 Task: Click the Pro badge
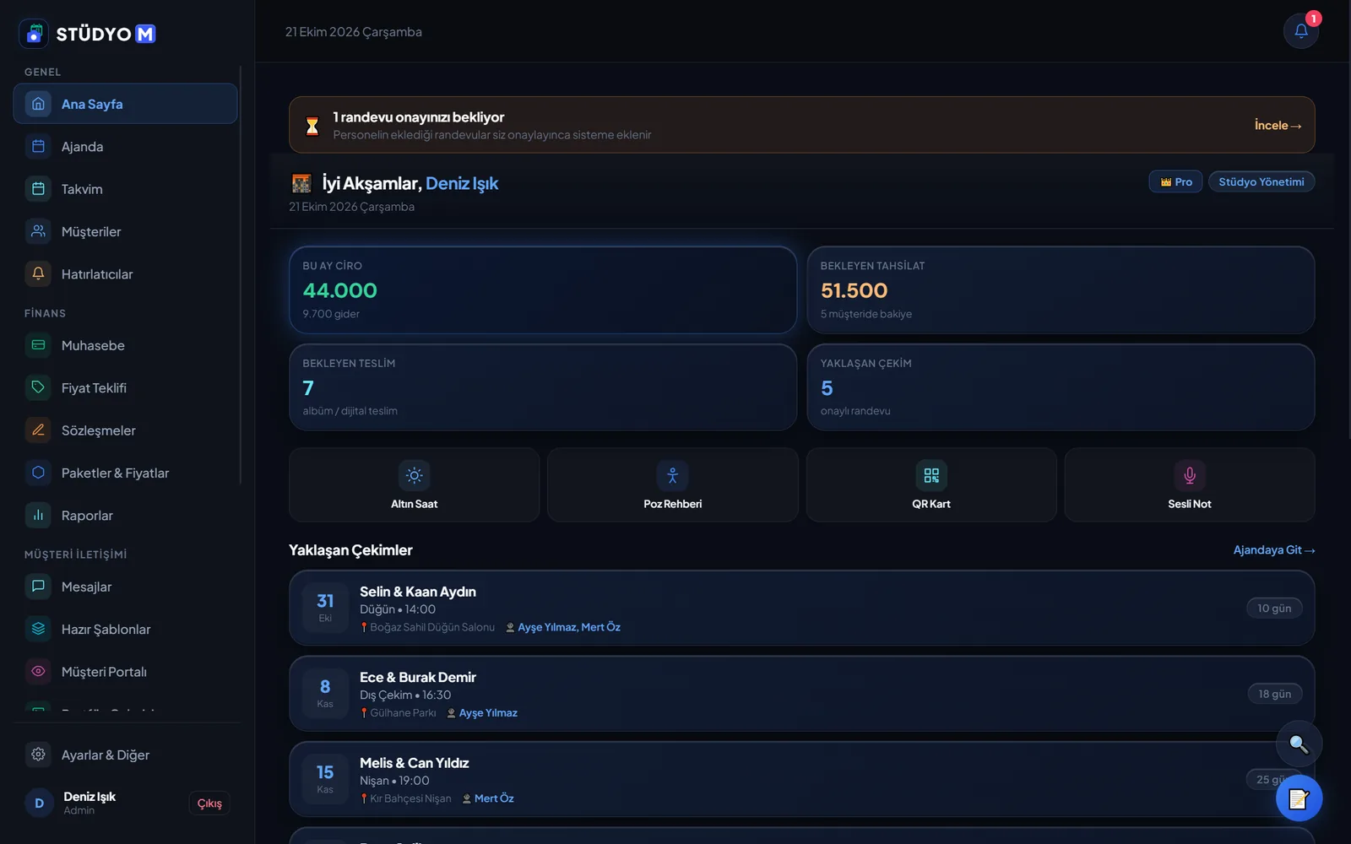point(1175,181)
